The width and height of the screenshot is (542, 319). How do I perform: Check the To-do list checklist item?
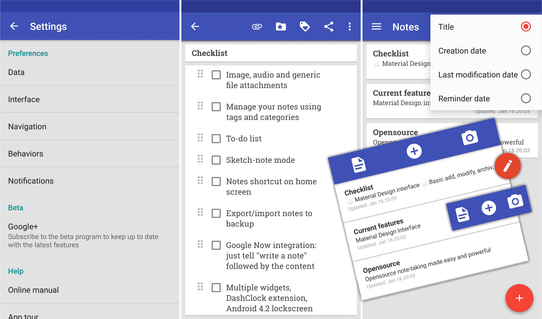(216, 138)
